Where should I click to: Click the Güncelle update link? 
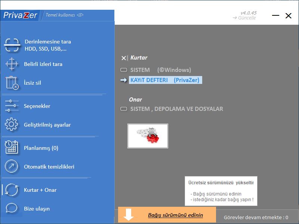[x=244, y=18]
